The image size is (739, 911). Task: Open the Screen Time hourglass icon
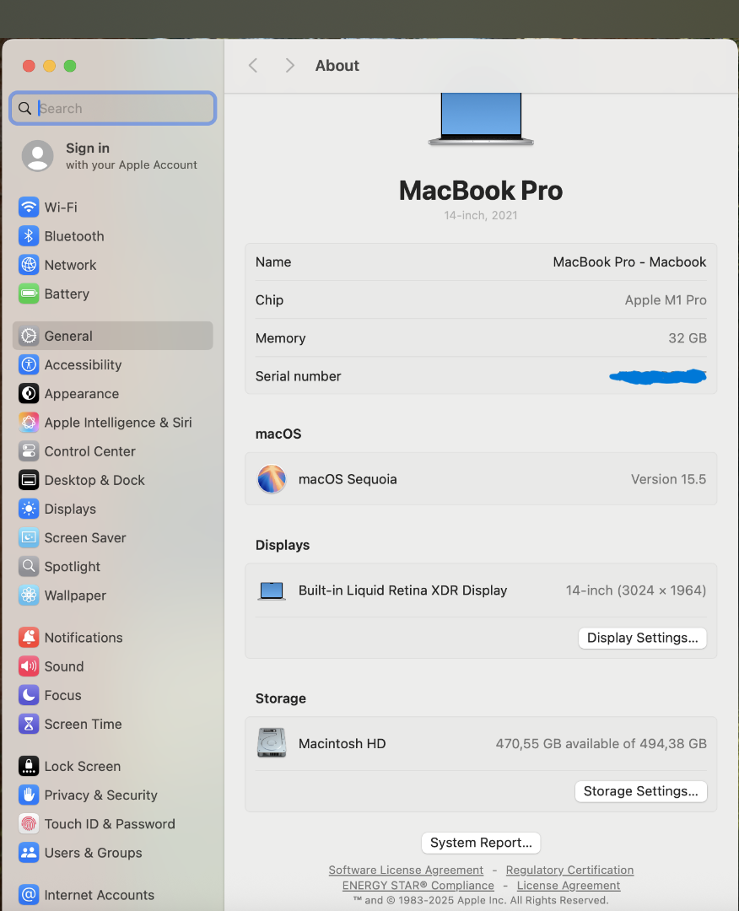coord(29,724)
